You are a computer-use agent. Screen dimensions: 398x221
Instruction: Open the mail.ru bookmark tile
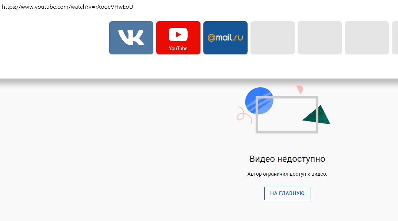pos(225,38)
